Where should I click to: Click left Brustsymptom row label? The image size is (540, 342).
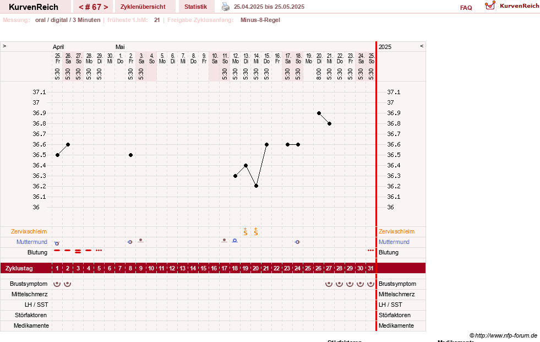29,284
